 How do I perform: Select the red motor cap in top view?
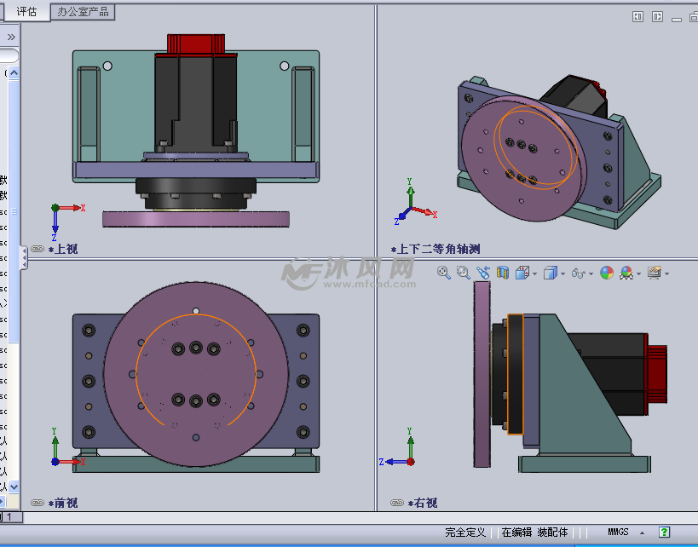point(196,44)
